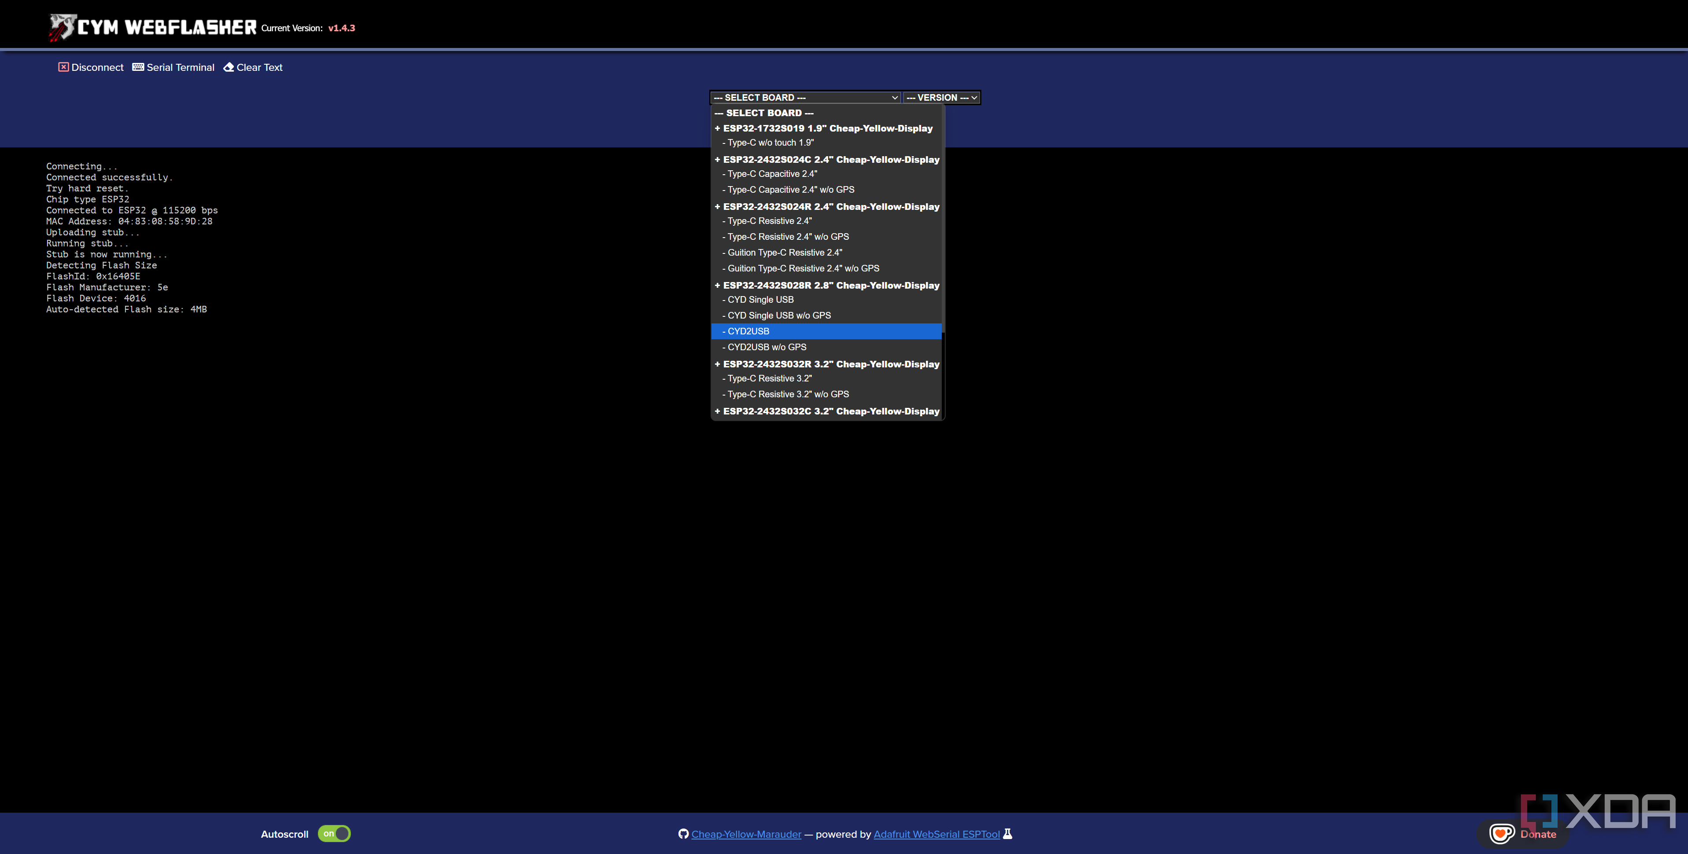Select CYD Single USB w/o GPS
The width and height of the screenshot is (1688, 854).
point(826,315)
